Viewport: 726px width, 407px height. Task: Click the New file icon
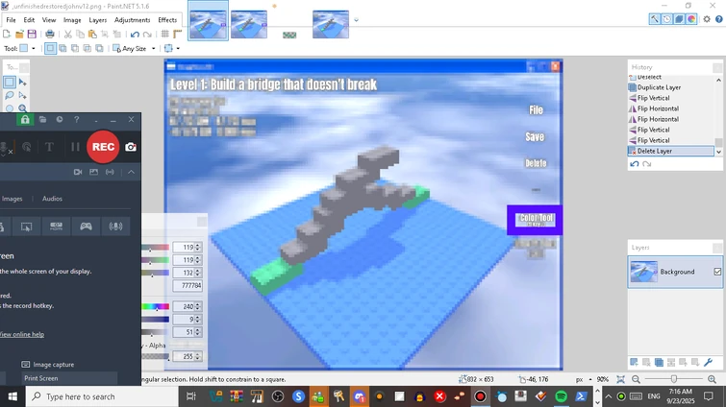[7, 34]
